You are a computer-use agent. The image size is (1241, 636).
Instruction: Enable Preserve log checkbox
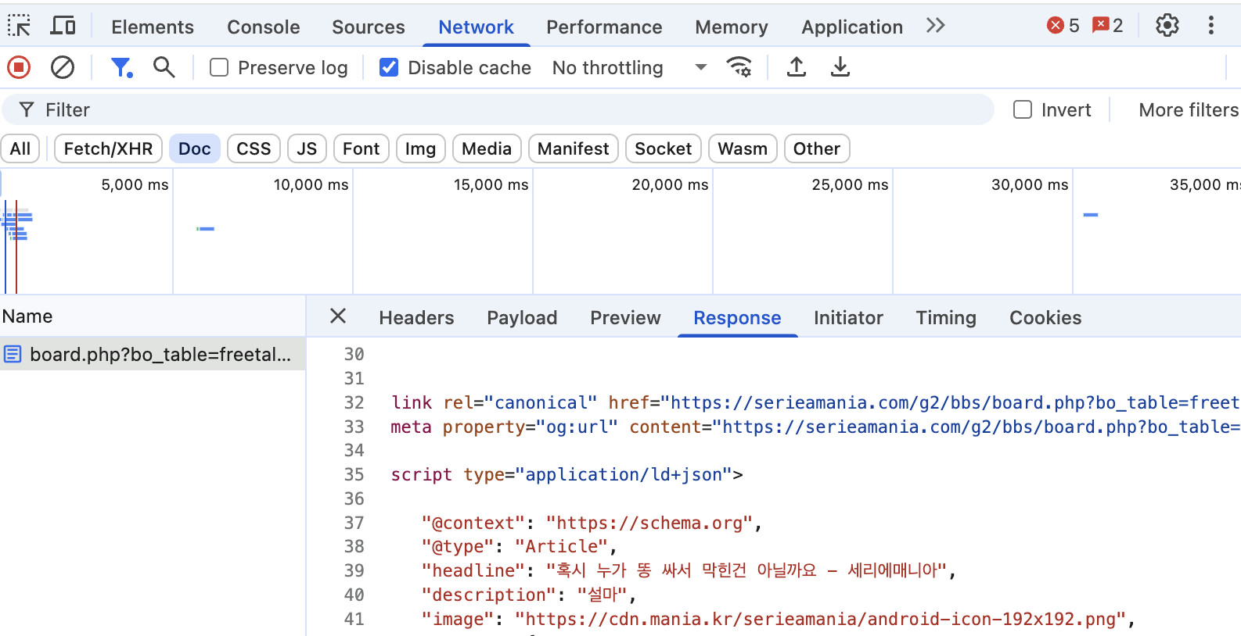coord(219,68)
